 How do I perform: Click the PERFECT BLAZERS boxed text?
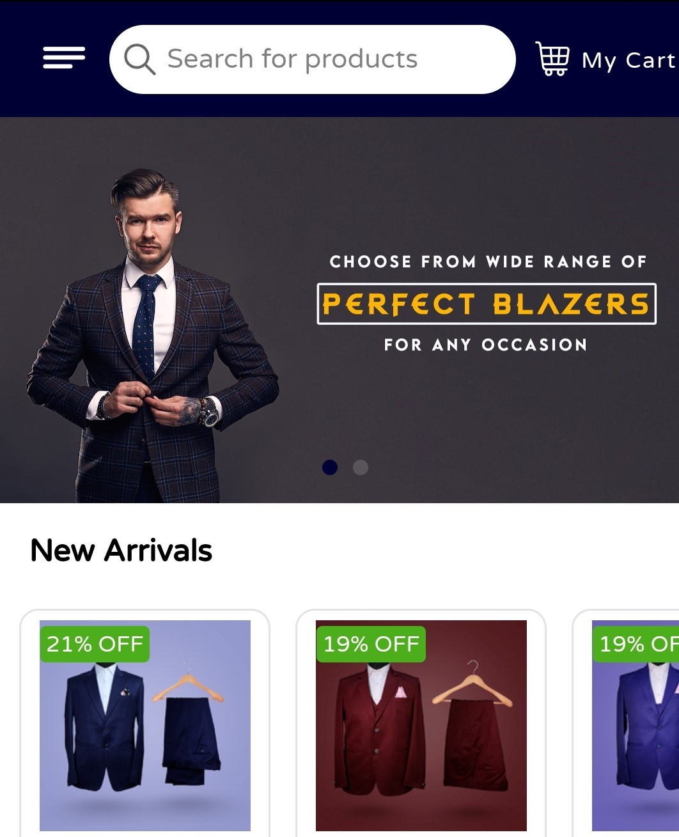487,304
